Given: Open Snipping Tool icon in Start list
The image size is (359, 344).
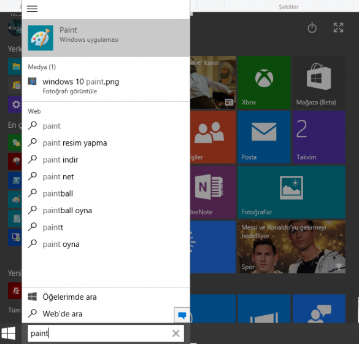Looking at the screenshot, I should [15, 162].
